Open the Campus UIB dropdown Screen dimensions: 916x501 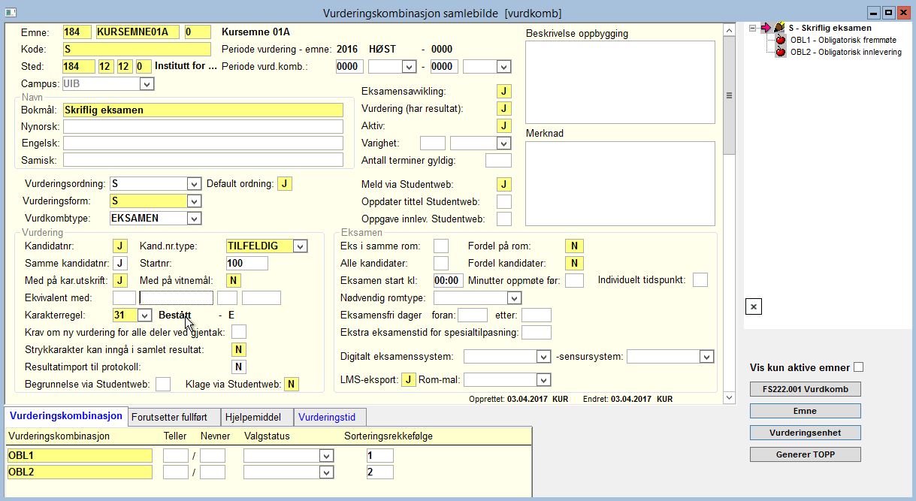pyautogui.click(x=147, y=83)
